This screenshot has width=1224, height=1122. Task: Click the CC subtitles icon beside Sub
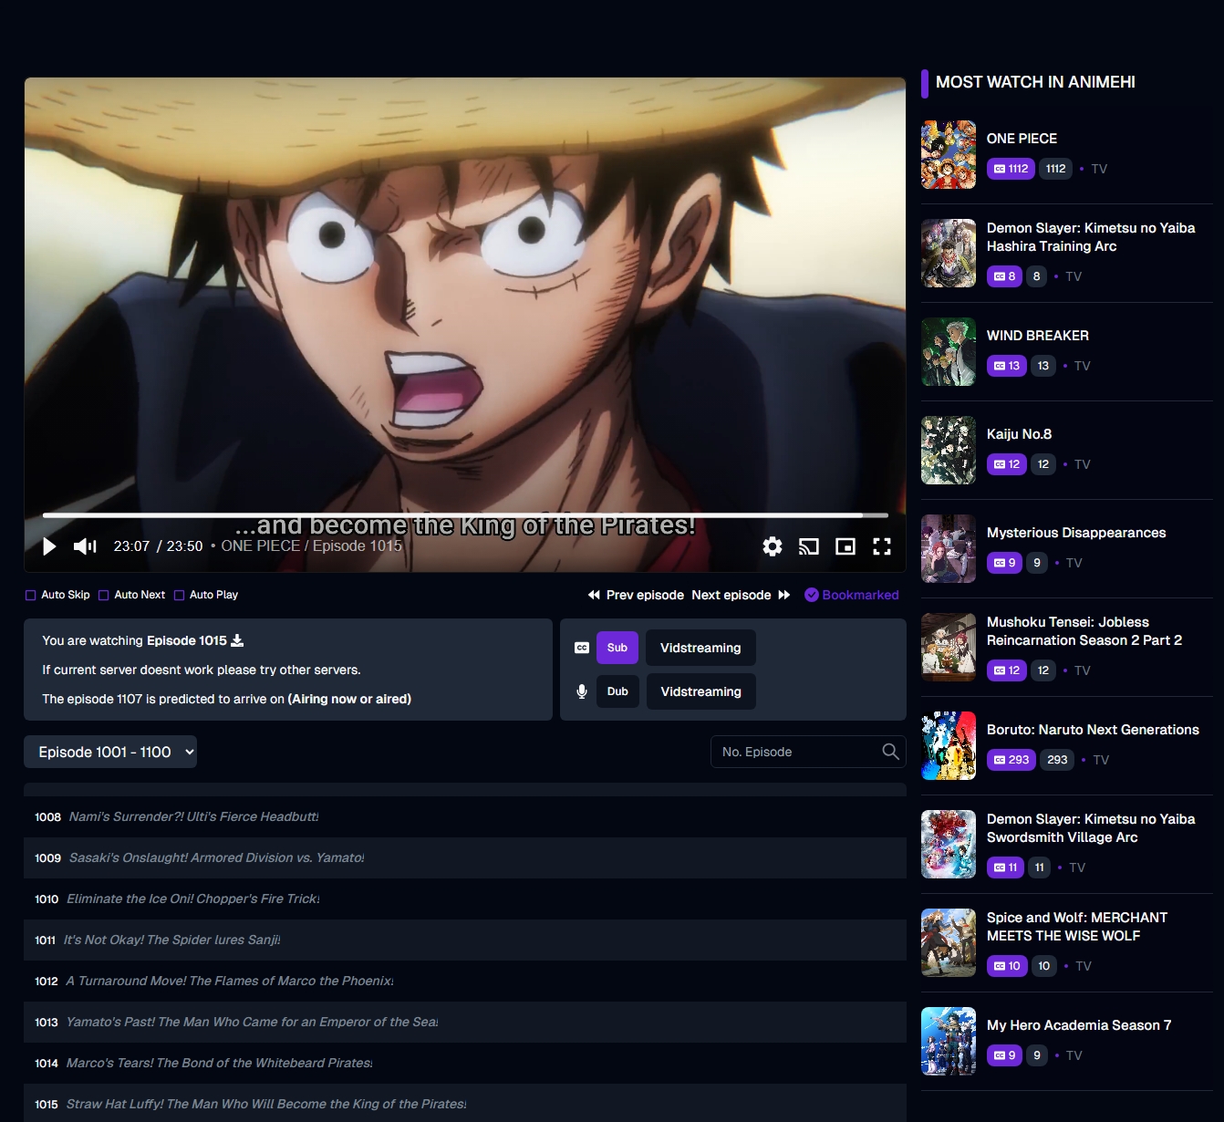click(582, 648)
